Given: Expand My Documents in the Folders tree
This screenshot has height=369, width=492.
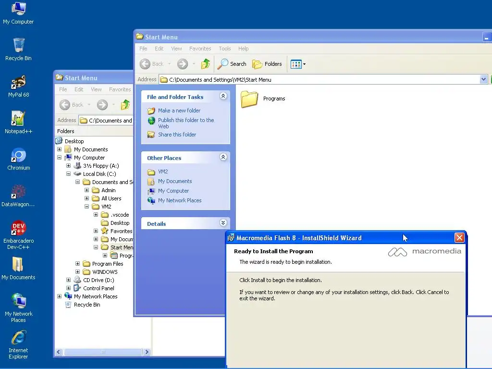Looking at the screenshot, I should click(59, 149).
